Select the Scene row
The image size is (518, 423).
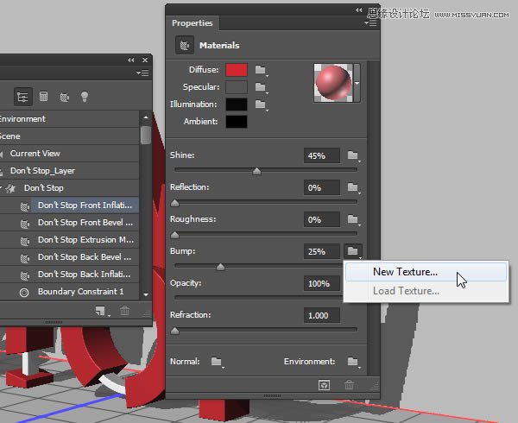[x=69, y=136]
